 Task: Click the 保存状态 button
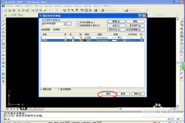click(116, 30)
